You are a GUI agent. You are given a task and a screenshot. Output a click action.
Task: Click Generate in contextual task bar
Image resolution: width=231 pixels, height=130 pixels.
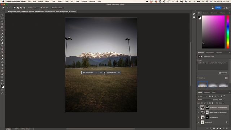click(112, 73)
